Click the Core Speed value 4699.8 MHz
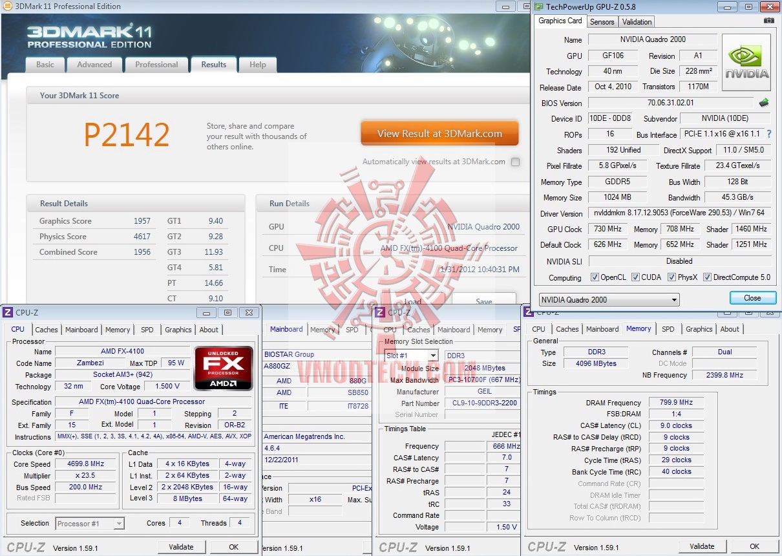Image resolution: width=782 pixels, height=556 pixels. pyautogui.click(x=85, y=464)
